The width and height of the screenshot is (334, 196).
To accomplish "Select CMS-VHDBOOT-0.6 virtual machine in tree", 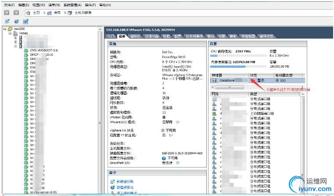I will [43, 50].
